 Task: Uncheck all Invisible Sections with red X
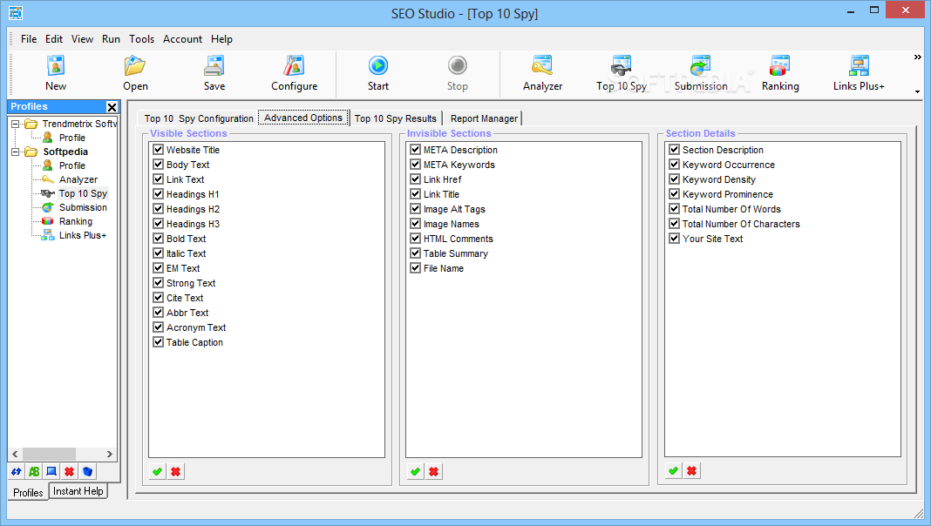(x=434, y=471)
